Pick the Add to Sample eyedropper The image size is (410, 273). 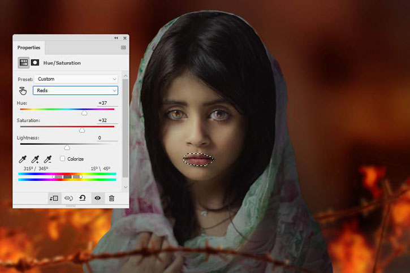tap(35, 159)
